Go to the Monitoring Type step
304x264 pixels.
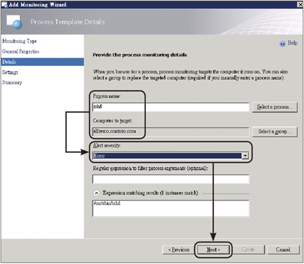(20, 41)
